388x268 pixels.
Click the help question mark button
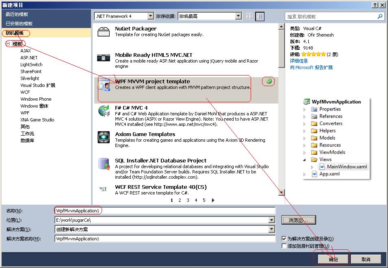(375, 5)
